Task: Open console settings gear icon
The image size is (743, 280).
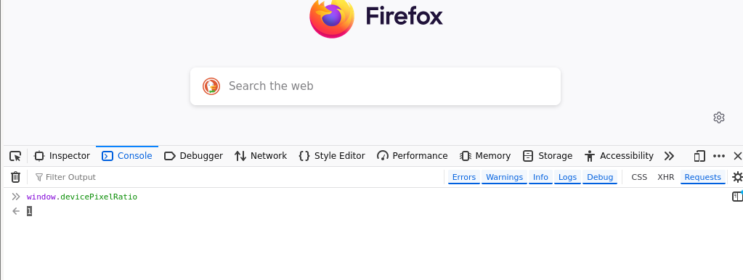Action: 737,177
